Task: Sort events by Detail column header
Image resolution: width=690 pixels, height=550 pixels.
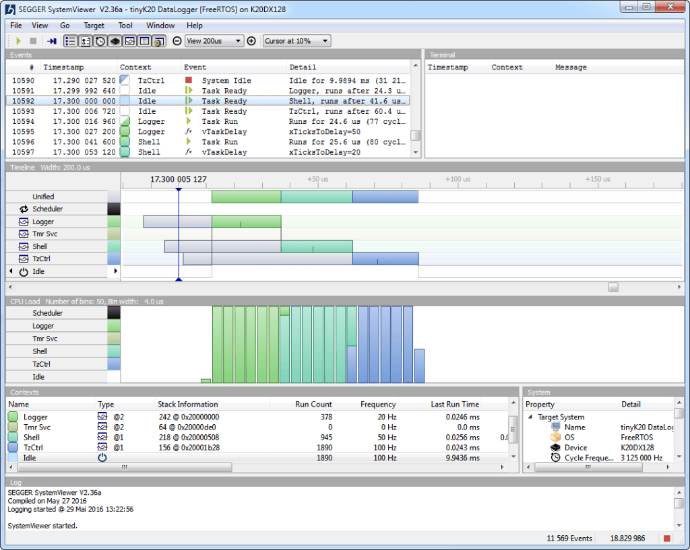Action: coord(348,67)
